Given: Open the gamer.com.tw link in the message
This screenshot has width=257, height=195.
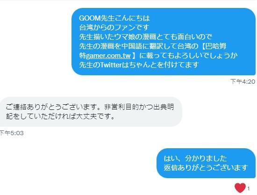Looking at the screenshot, I should point(108,56).
